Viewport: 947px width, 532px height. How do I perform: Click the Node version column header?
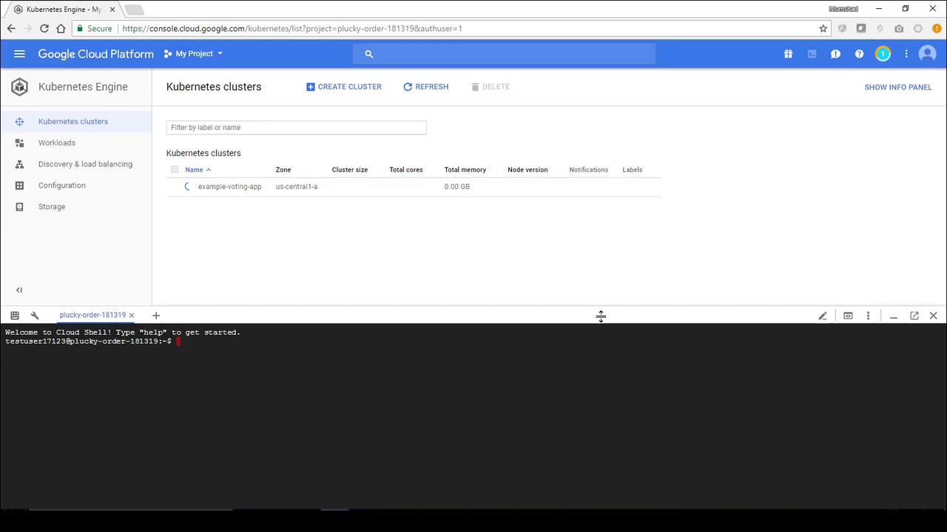[528, 170]
